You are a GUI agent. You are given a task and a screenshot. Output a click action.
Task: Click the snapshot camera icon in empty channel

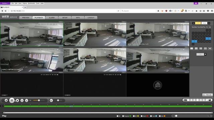click(x=157, y=85)
